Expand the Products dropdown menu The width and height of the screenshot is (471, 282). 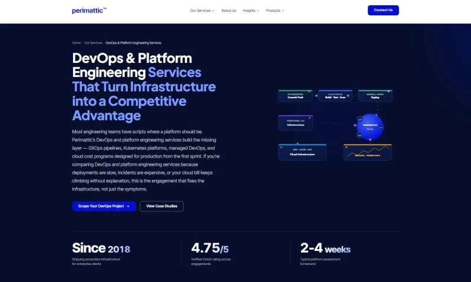click(275, 11)
